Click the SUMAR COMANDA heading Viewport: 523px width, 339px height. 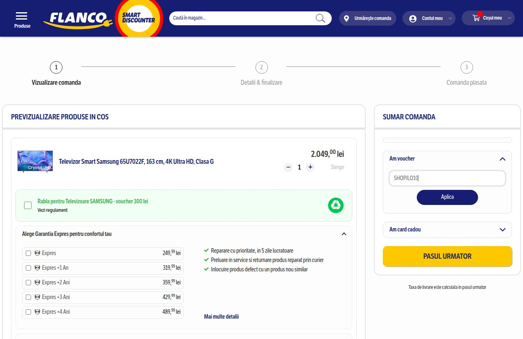pyautogui.click(x=409, y=117)
